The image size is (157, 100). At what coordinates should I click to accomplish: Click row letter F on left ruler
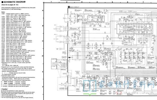43,87
